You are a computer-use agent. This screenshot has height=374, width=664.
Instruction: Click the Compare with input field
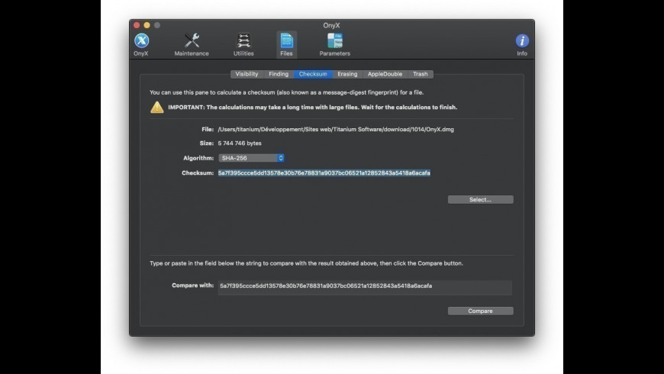(x=365, y=287)
